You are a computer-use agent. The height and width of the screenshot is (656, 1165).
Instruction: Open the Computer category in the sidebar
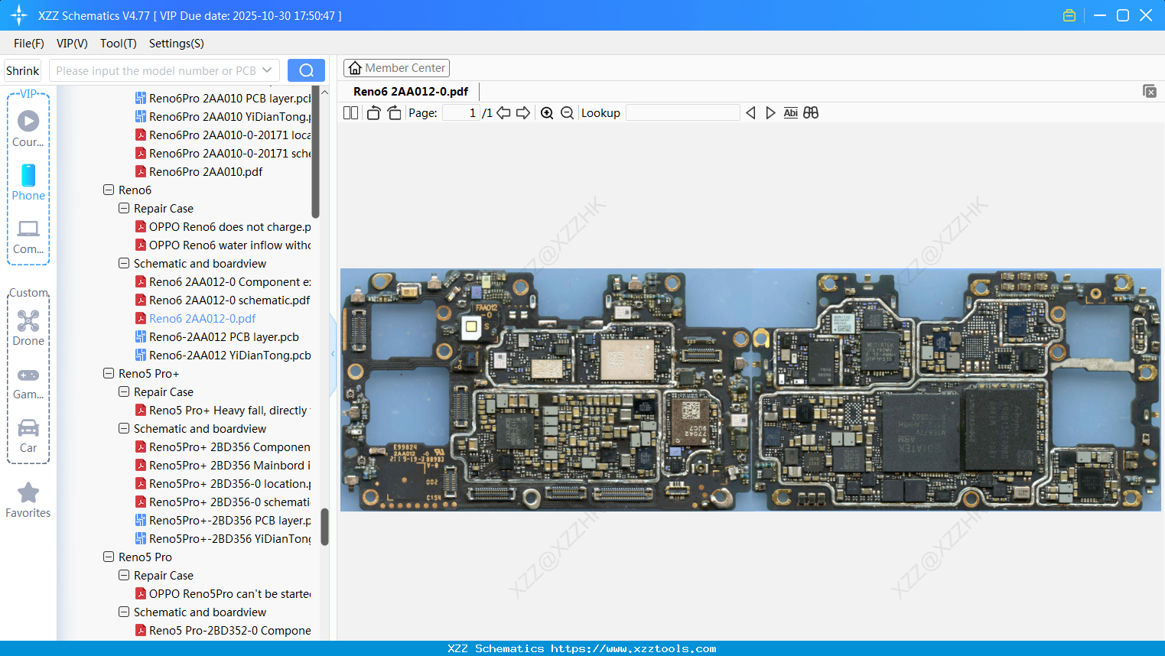click(28, 236)
